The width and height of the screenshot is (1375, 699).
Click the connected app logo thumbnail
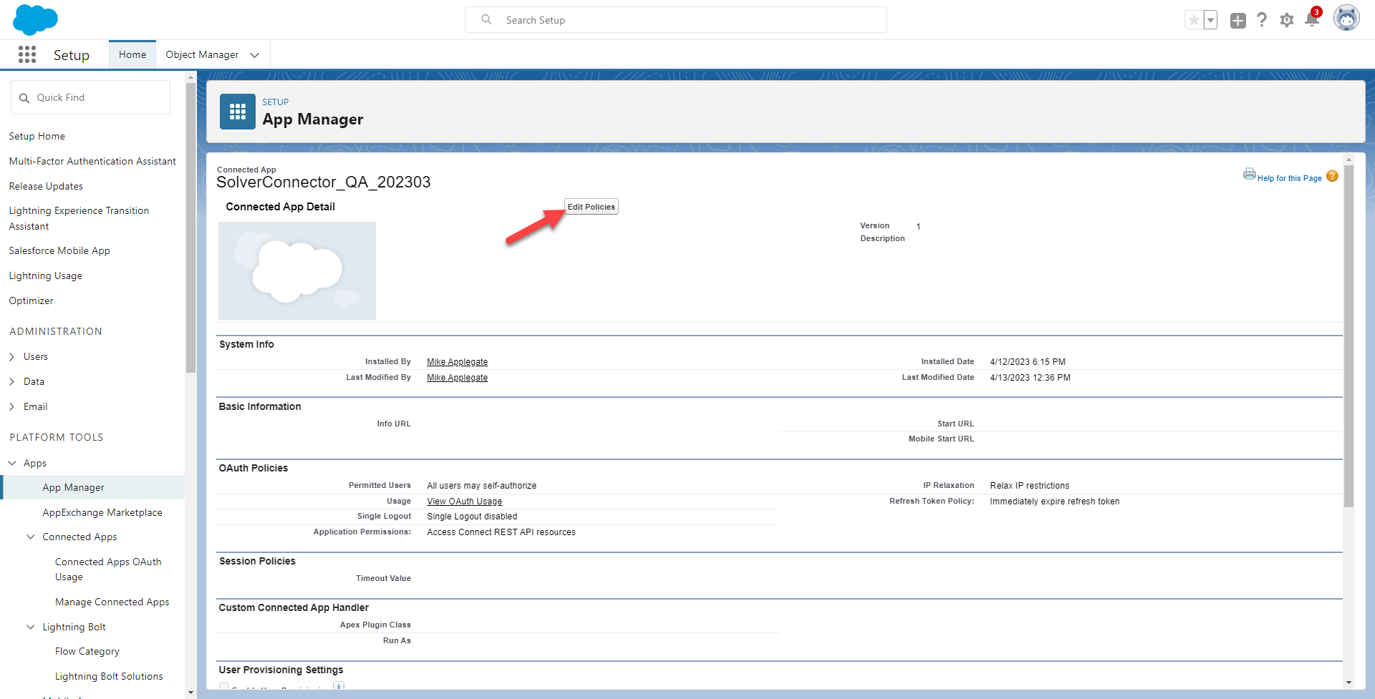pyautogui.click(x=297, y=270)
